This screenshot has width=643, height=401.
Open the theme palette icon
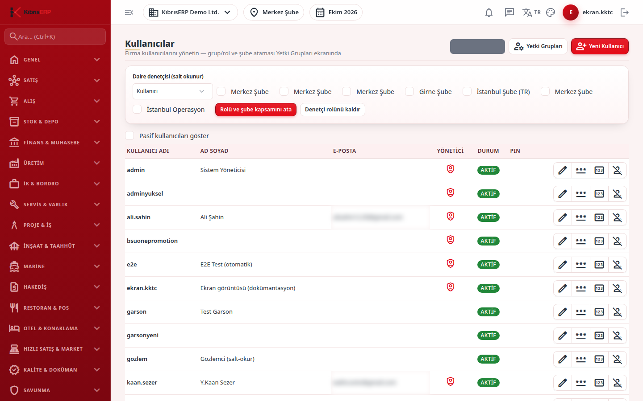[551, 12]
